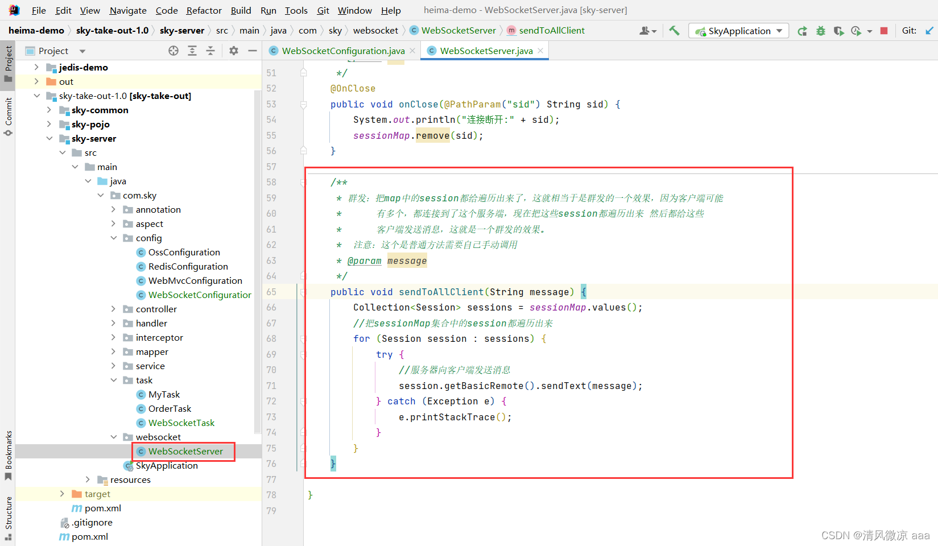The height and width of the screenshot is (546, 938).
Task: Hide the Project tool window
Action: pyautogui.click(x=253, y=51)
